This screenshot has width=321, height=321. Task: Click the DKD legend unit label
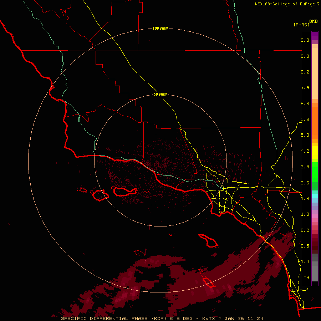[x=314, y=21]
